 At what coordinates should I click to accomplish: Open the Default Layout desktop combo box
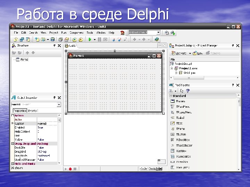(x=144, y=33)
